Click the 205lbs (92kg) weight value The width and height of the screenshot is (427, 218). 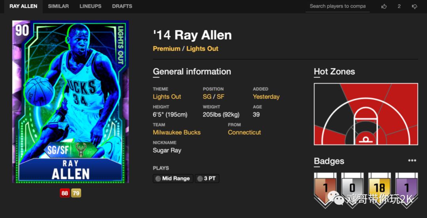coord(221,115)
